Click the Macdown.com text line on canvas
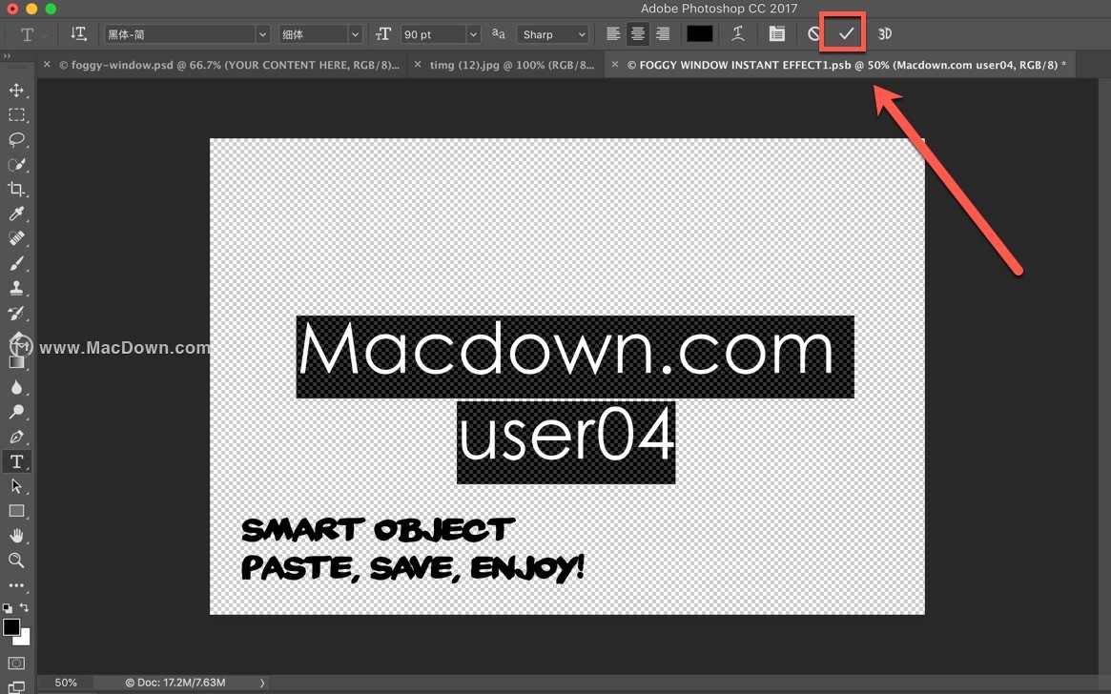 pyautogui.click(x=575, y=357)
